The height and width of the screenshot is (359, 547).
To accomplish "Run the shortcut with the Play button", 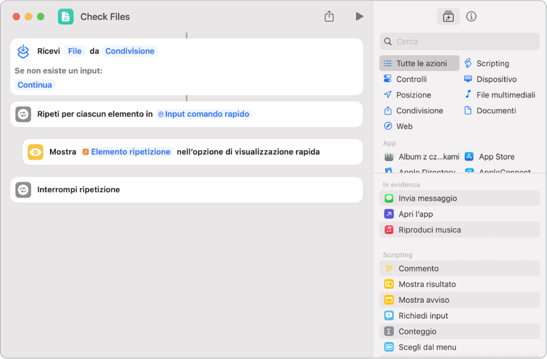I will click(360, 16).
